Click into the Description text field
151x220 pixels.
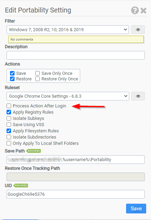pyautogui.click(x=76, y=55)
